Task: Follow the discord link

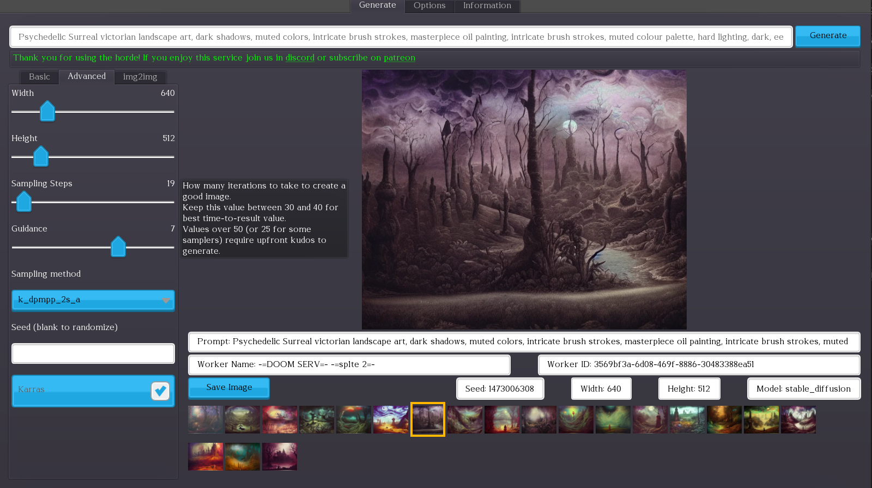Action: pyautogui.click(x=300, y=58)
